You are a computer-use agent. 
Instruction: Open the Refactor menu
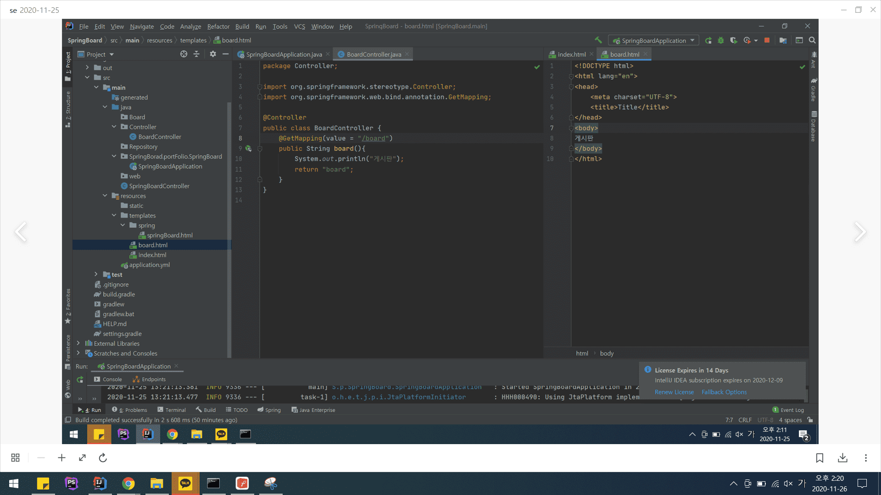(218, 27)
